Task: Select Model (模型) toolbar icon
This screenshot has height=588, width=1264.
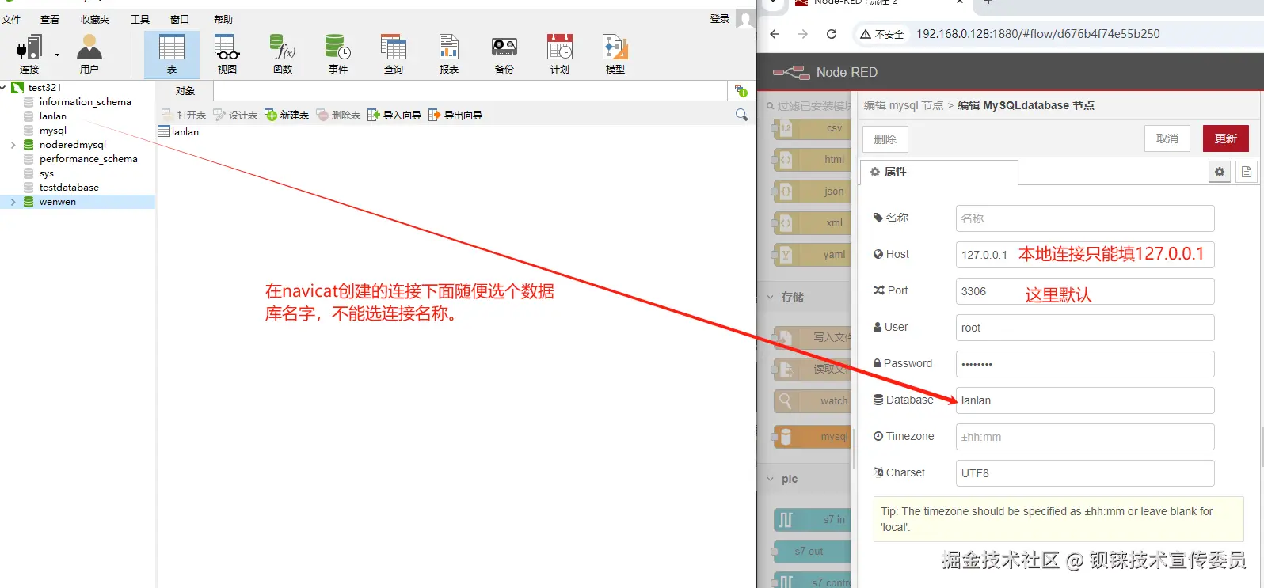Action: point(615,55)
